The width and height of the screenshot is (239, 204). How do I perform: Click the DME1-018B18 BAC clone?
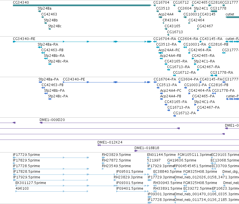point(187,151)
